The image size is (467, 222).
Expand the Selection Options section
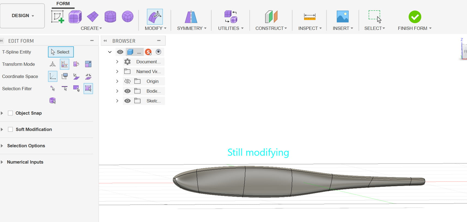pos(2,146)
